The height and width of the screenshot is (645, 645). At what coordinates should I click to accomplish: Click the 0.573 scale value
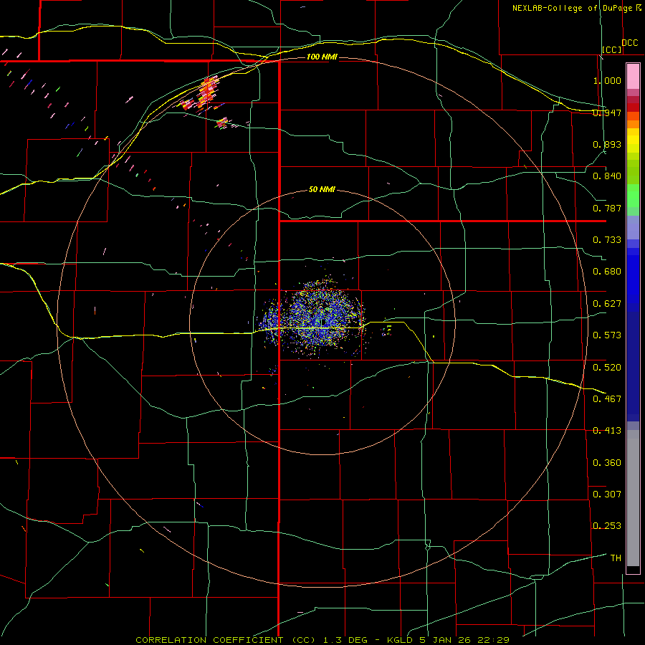(607, 335)
